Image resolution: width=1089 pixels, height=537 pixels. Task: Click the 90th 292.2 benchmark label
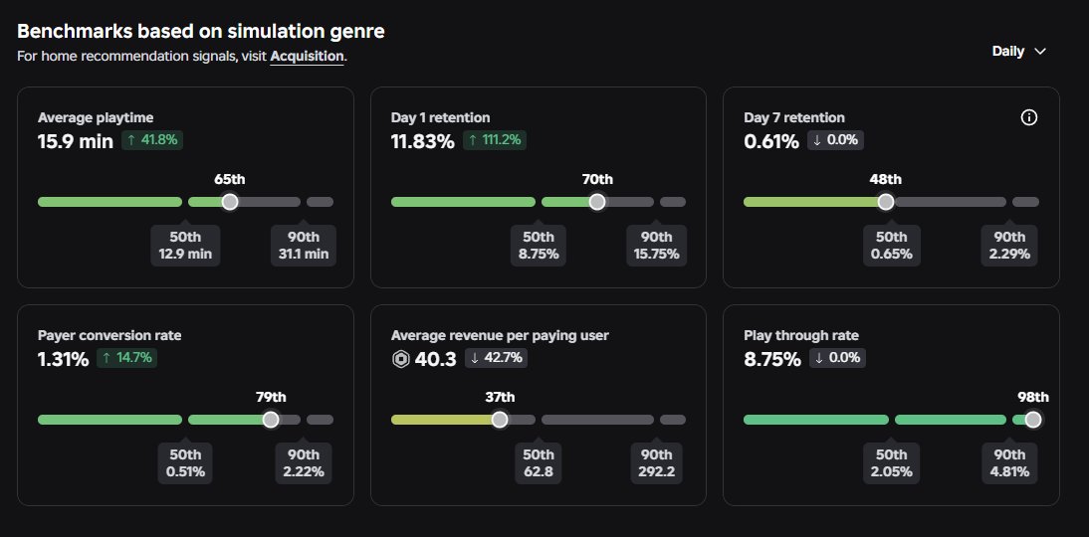pos(656,463)
